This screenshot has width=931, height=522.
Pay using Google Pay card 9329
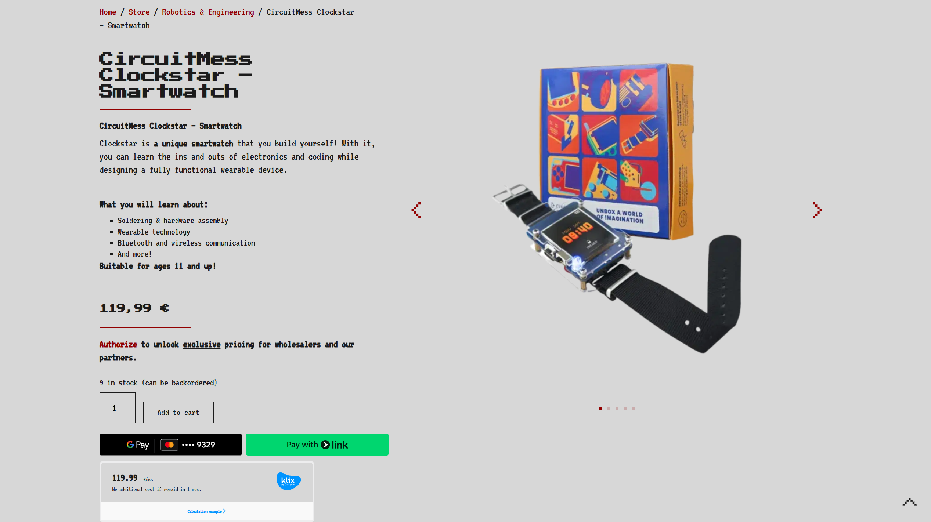(x=171, y=445)
